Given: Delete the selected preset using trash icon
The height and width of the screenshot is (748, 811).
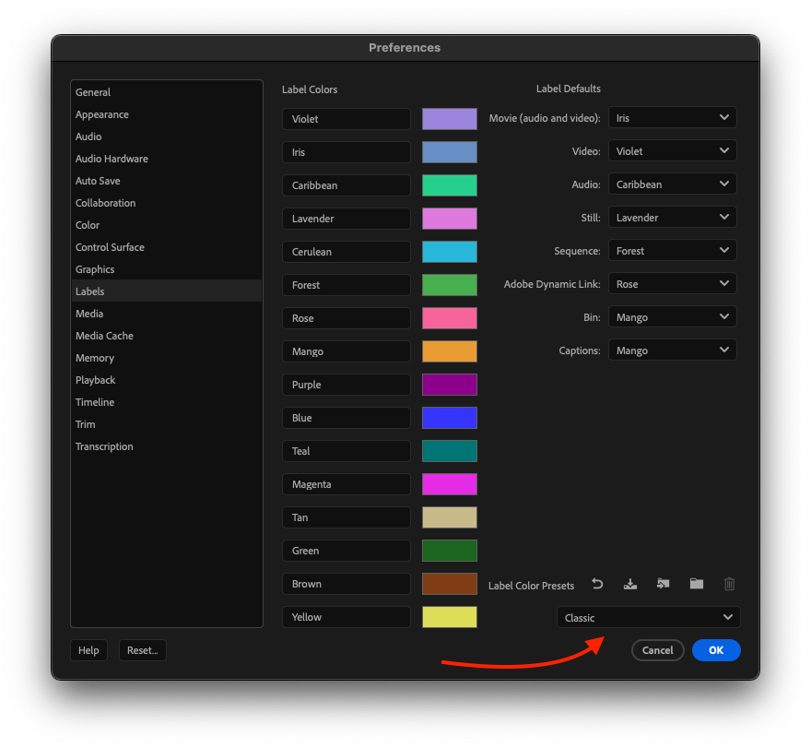Looking at the screenshot, I should coord(729,584).
